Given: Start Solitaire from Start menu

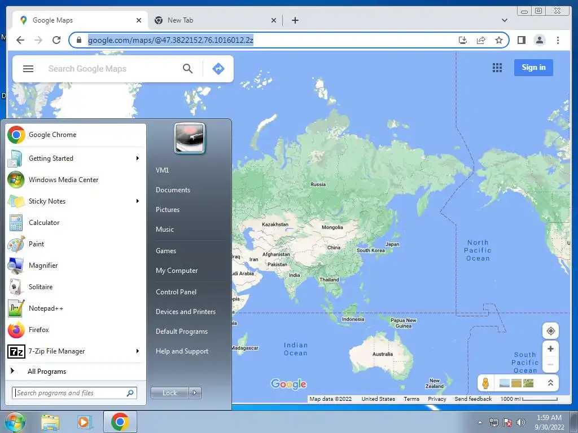Looking at the screenshot, I should (x=76, y=287).
